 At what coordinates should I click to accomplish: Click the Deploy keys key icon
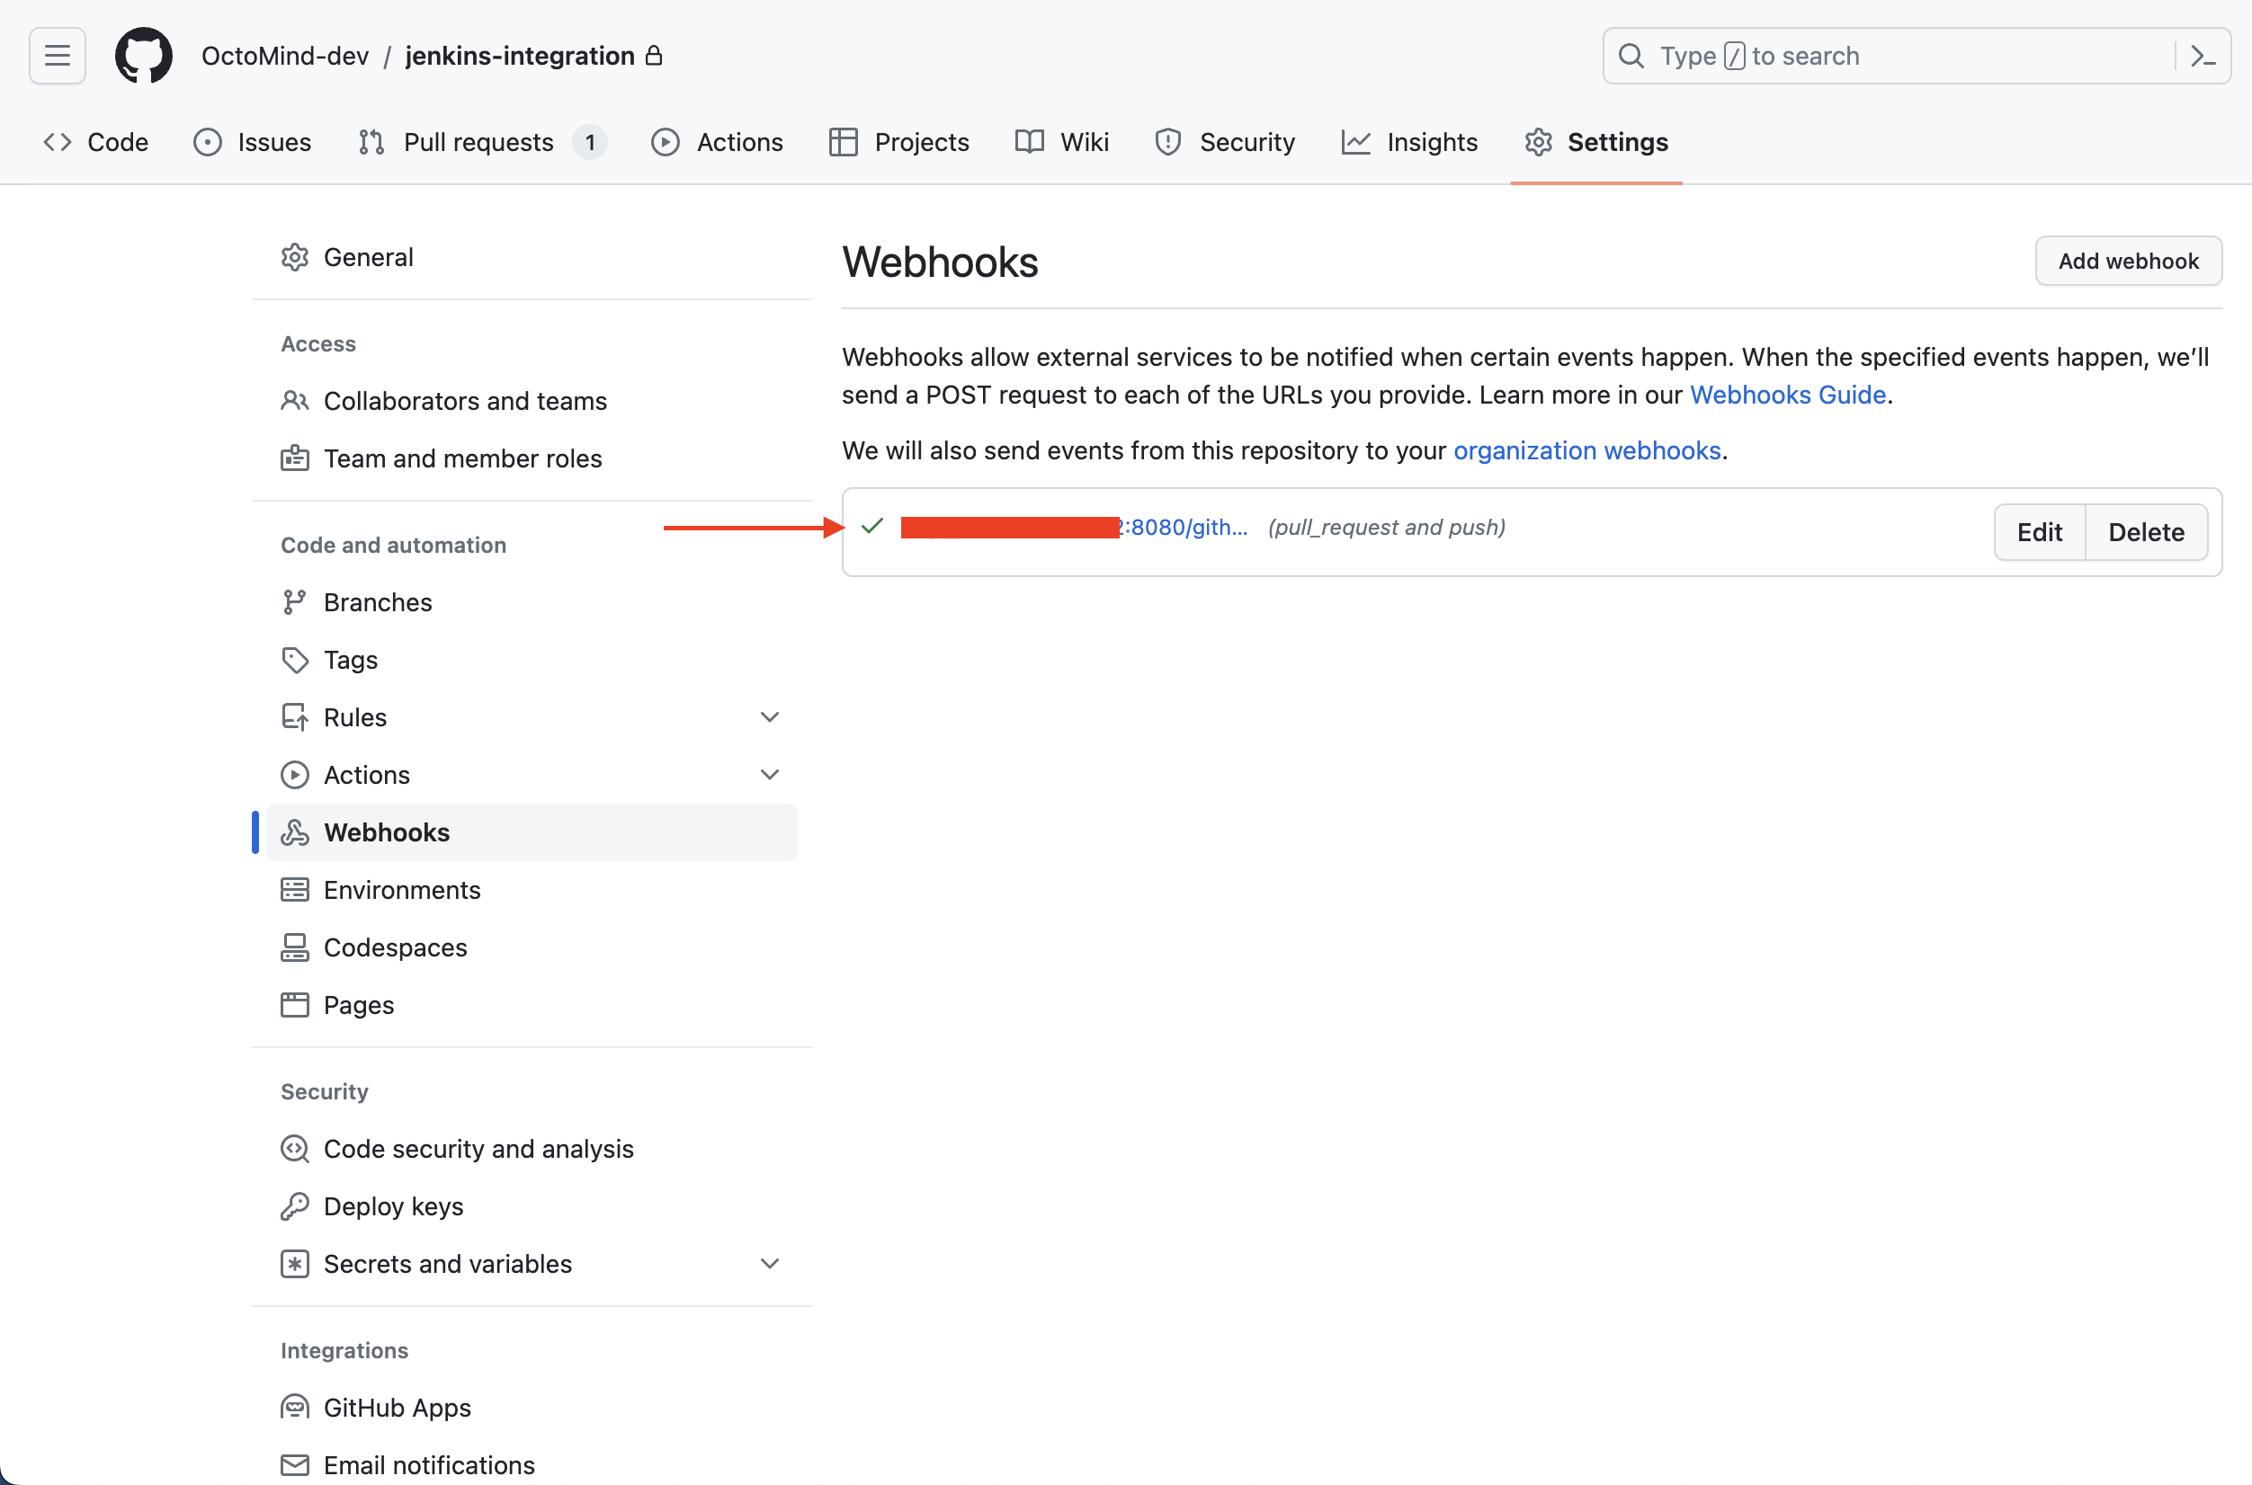click(x=295, y=1205)
